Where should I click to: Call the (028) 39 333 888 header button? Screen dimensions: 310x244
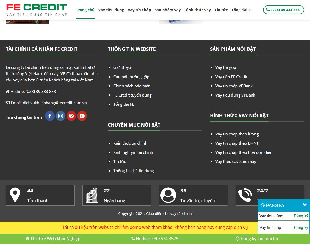(284, 10)
